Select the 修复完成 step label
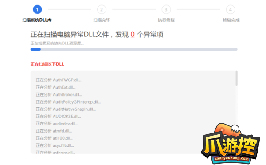 [231, 20]
